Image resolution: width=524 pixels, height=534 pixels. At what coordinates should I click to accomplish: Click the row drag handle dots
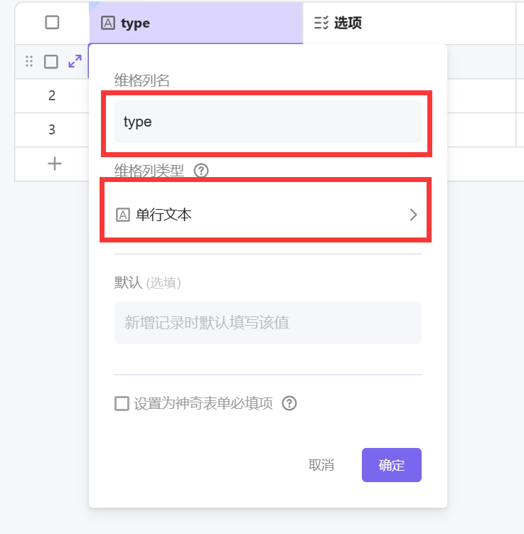pyautogui.click(x=29, y=62)
